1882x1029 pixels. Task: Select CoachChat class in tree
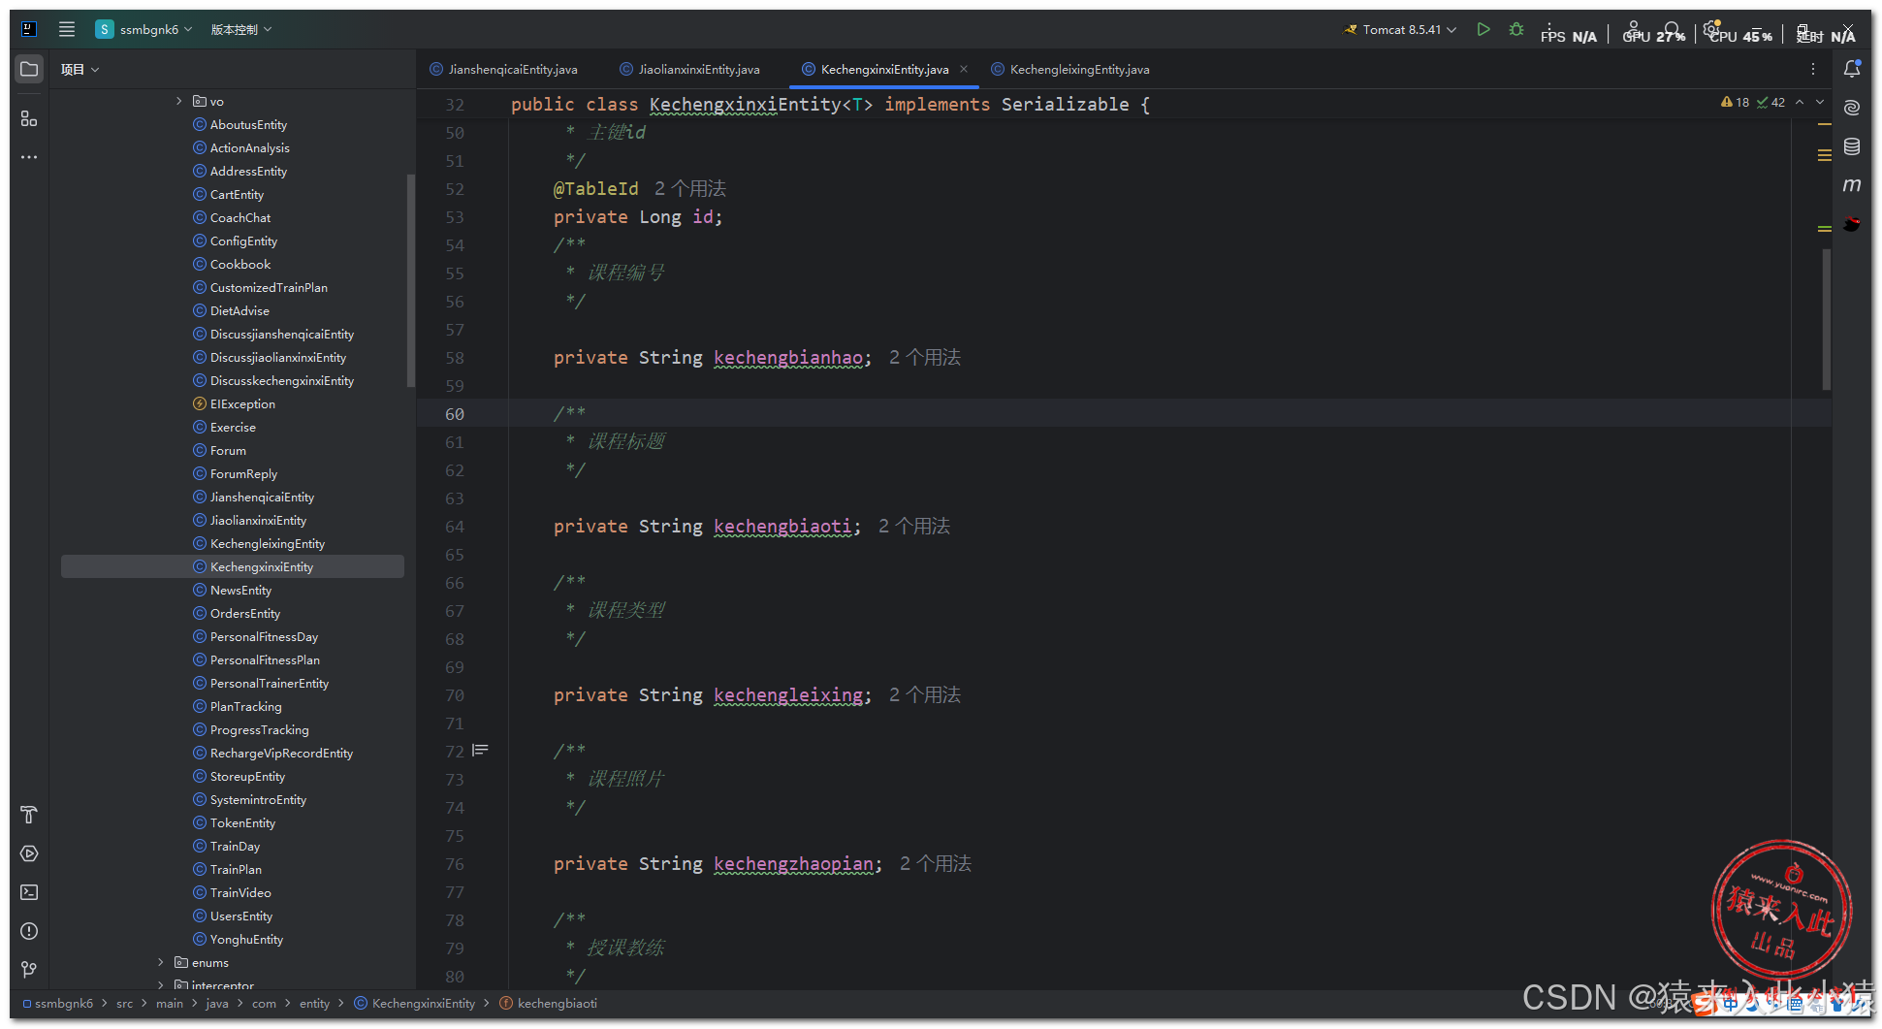tap(240, 217)
